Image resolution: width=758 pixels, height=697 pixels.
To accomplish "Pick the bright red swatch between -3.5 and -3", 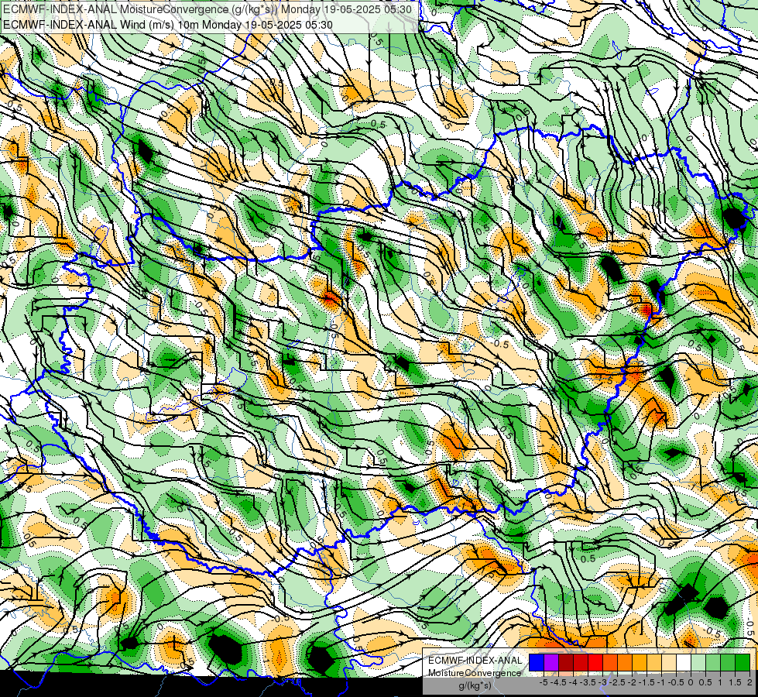I will tap(595, 662).
